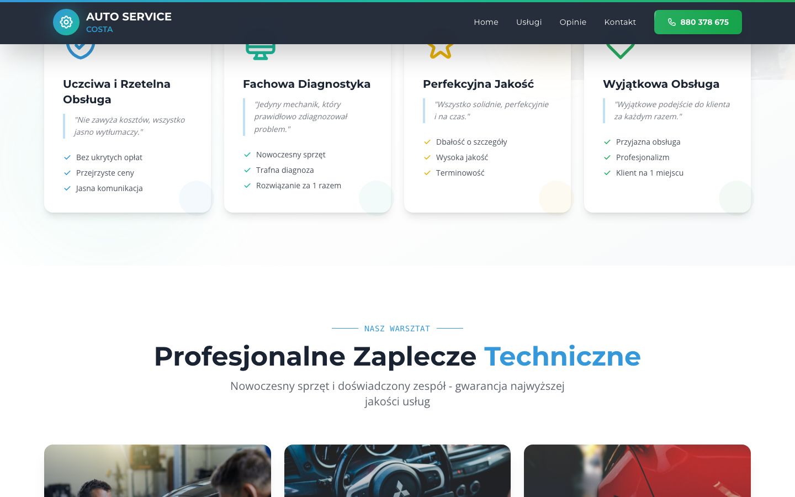Click the AUTO SERVICE COSTA brand name

click(129, 22)
